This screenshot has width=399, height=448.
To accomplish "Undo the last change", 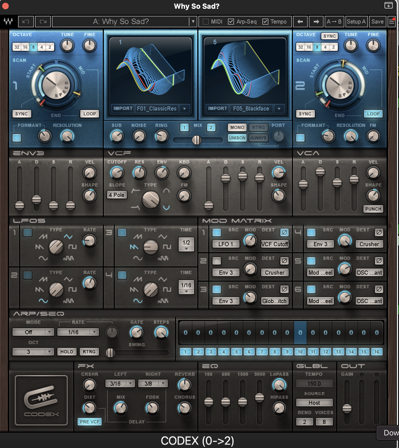I will coord(26,22).
